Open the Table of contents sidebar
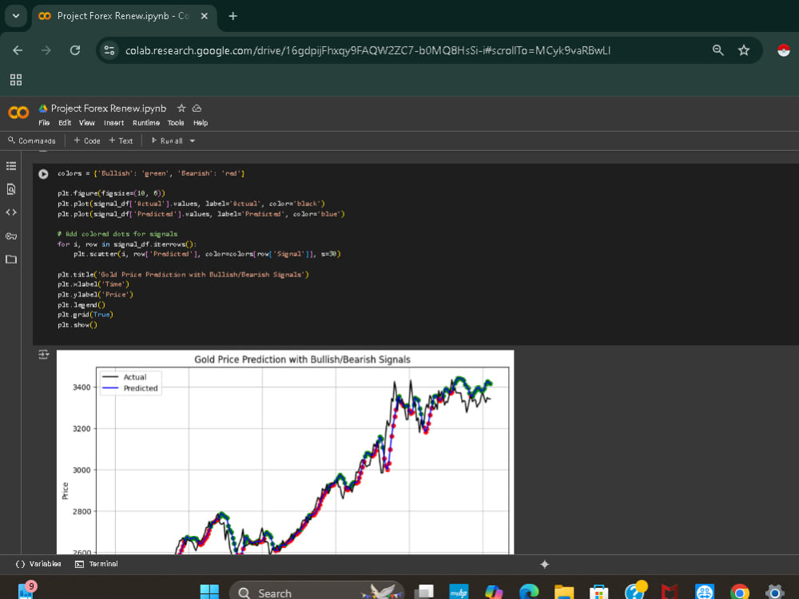799x599 pixels. 11,166
